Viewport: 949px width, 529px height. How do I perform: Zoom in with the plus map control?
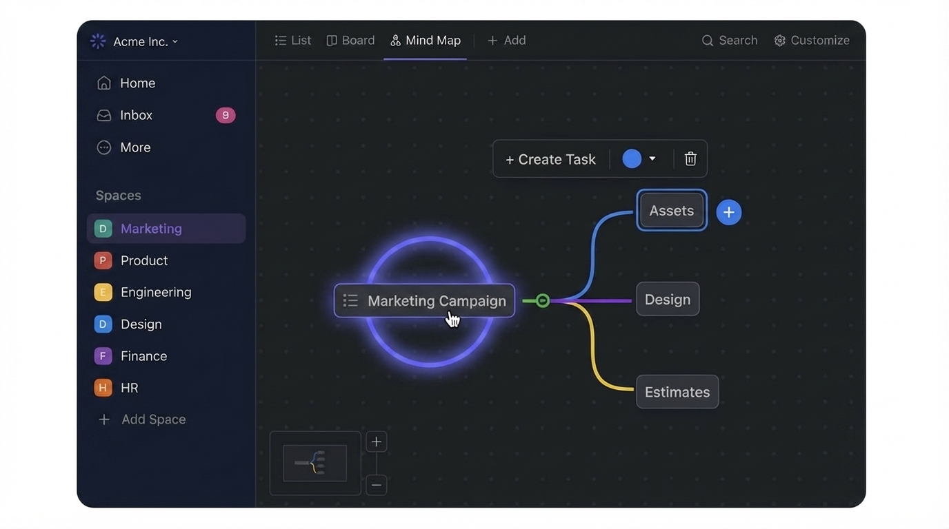[x=377, y=442]
